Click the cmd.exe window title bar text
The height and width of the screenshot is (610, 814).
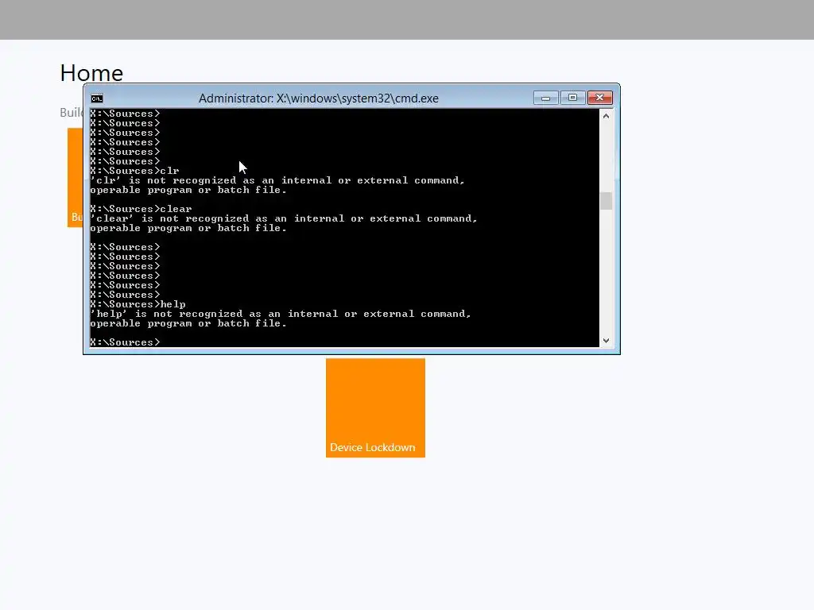pyautogui.click(x=319, y=98)
